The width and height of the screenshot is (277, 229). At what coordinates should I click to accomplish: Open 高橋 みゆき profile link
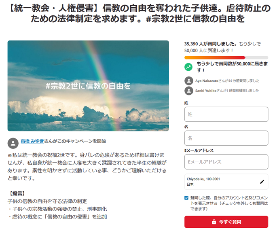click(x=32, y=141)
